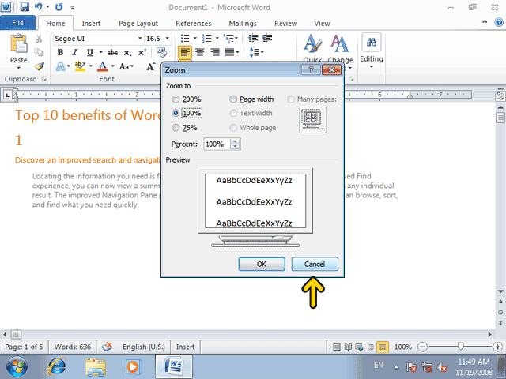This screenshot has width=506, height=379.
Task: Apply the red font color button
Action: [103, 66]
